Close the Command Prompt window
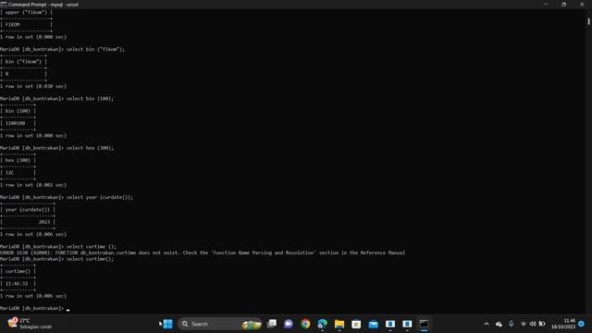This screenshot has width=592, height=333. coord(582,5)
